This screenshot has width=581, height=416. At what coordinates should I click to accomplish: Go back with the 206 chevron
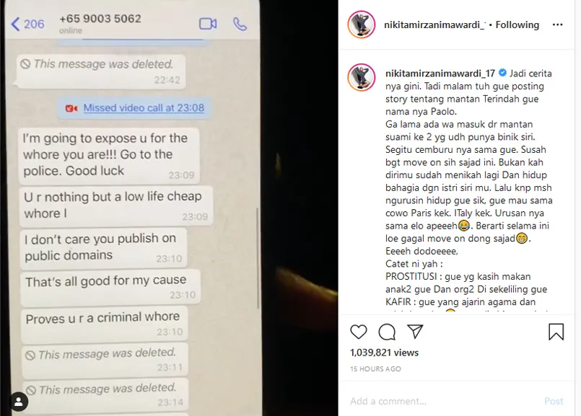[28, 24]
